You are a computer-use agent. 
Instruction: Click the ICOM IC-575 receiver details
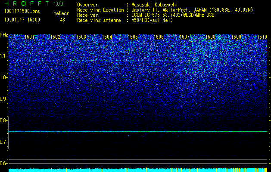tap(173, 15)
